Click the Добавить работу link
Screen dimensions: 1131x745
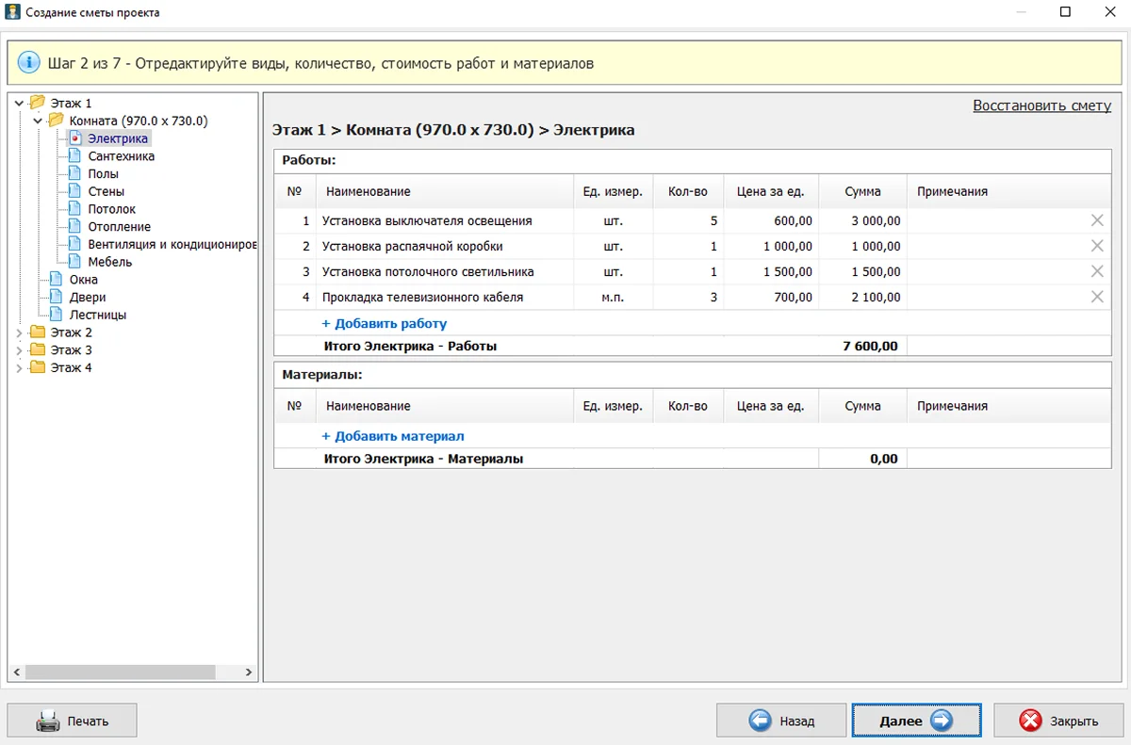pos(385,323)
